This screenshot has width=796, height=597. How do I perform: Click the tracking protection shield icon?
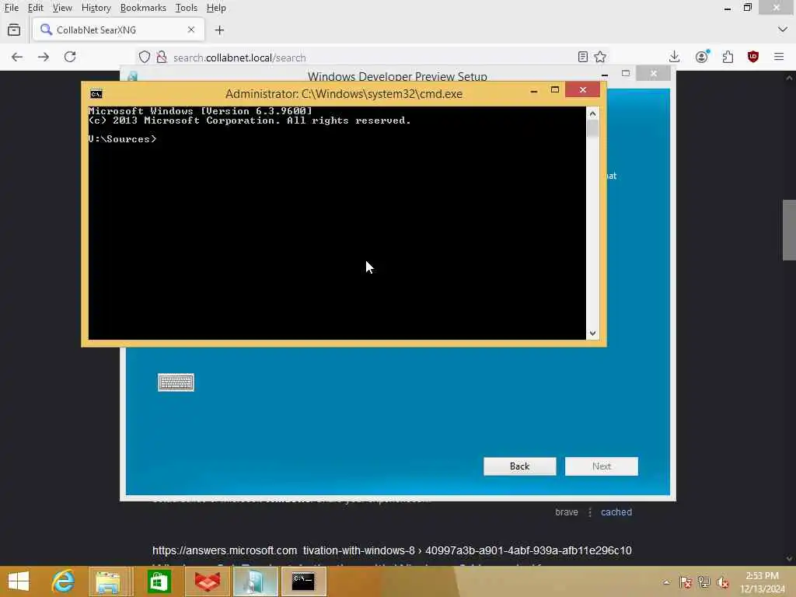click(144, 57)
